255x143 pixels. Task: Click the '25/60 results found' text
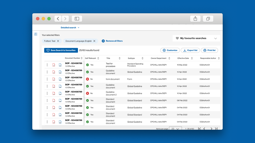point(89,50)
